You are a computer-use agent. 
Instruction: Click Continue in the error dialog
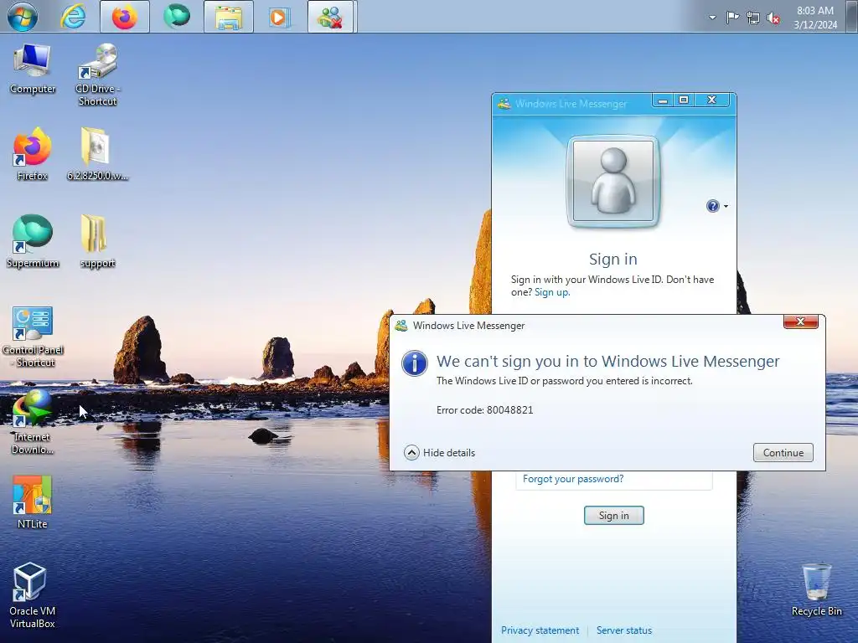[x=783, y=453]
